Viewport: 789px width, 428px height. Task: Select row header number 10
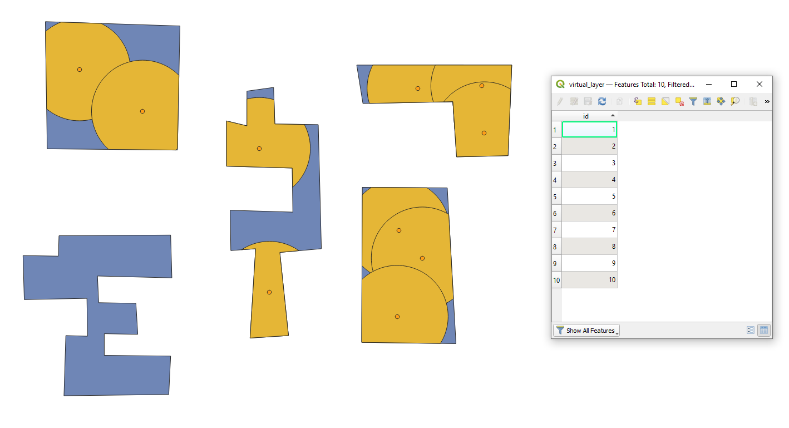[x=556, y=280]
